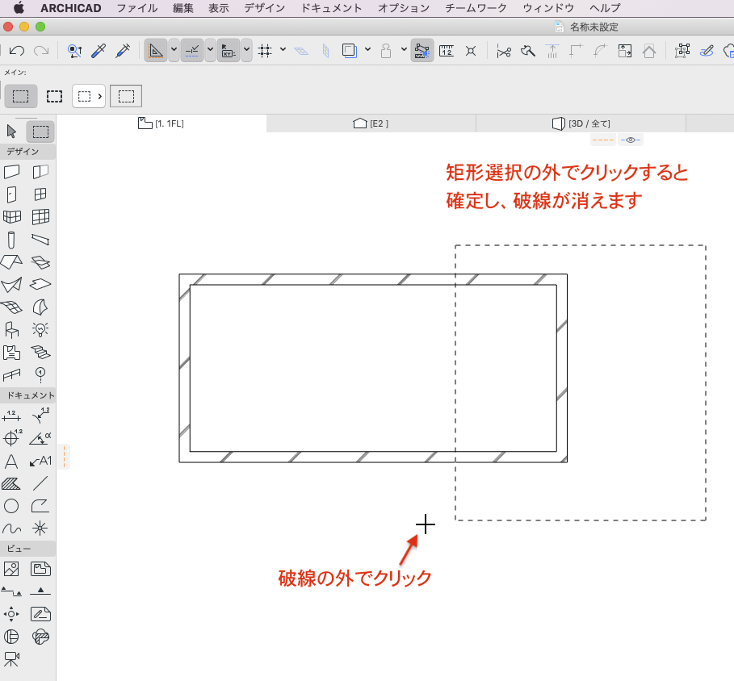This screenshot has width=734, height=681.
Task: Select the Window tool
Action: pyautogui.click(x=40, y=194)
